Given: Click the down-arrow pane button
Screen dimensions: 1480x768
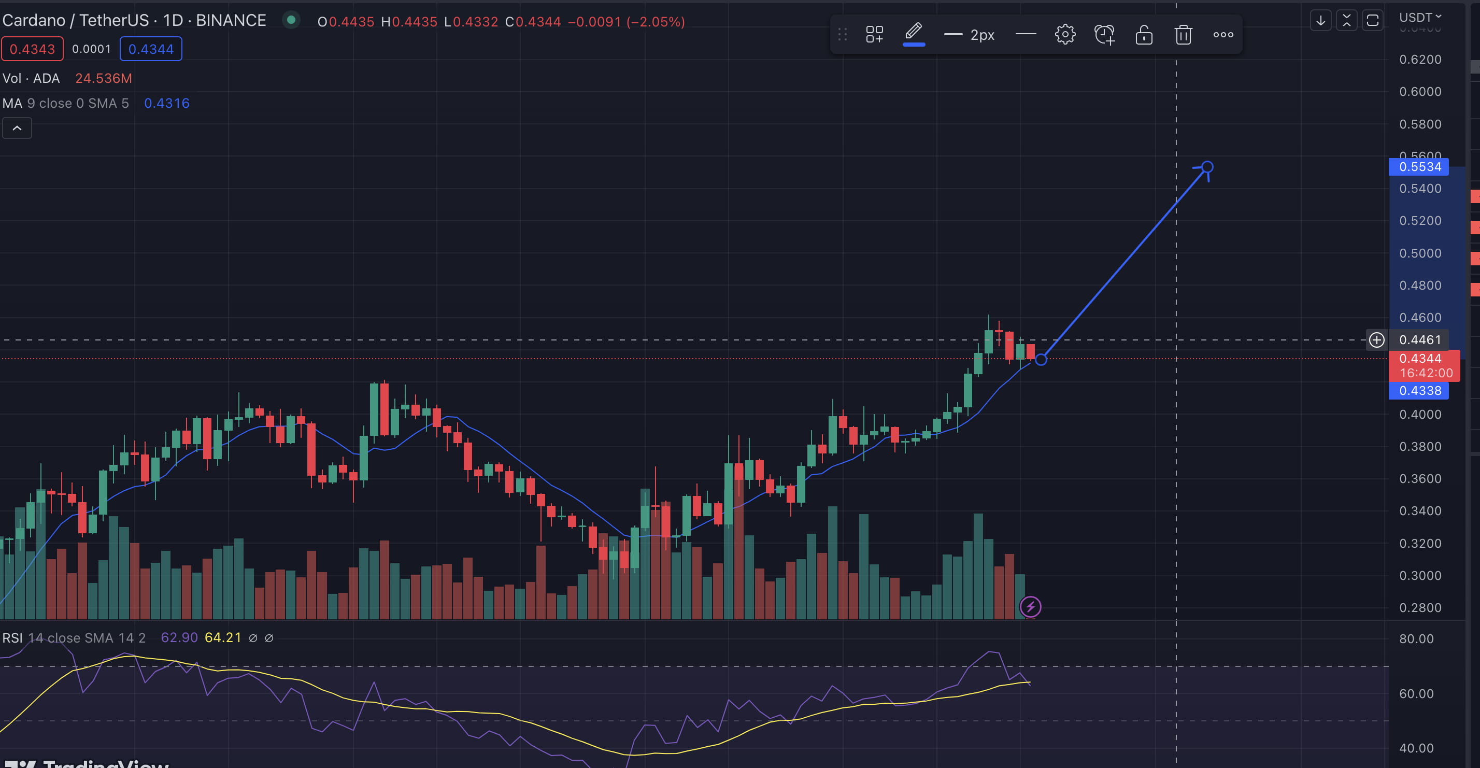Looking at the screenshot, I should (x=1320, y=21).
